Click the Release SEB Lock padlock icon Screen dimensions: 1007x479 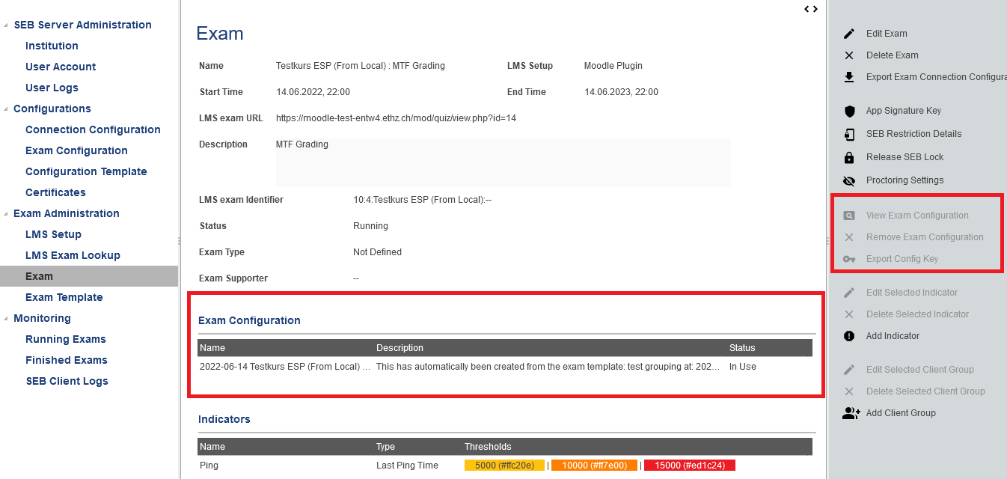pos(849,157)
